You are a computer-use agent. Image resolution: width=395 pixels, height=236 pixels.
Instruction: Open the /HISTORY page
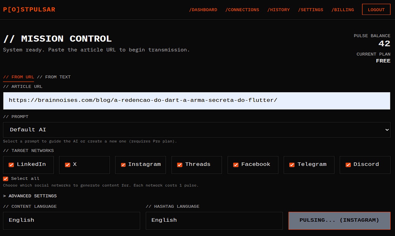[x=279, y=10]
